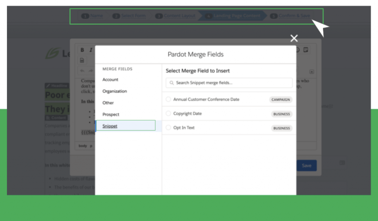This screenshot has height=221, width=378.
Task: Click the Pardot Merge Fields title
Action: click(196, 54)
